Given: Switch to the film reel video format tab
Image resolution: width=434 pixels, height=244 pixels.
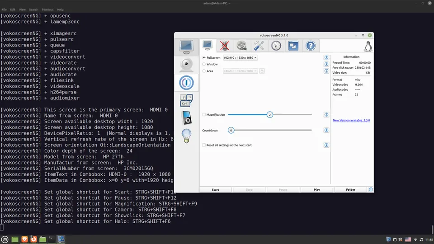Looking at the screenshot, I should click(x=241, y=46).
